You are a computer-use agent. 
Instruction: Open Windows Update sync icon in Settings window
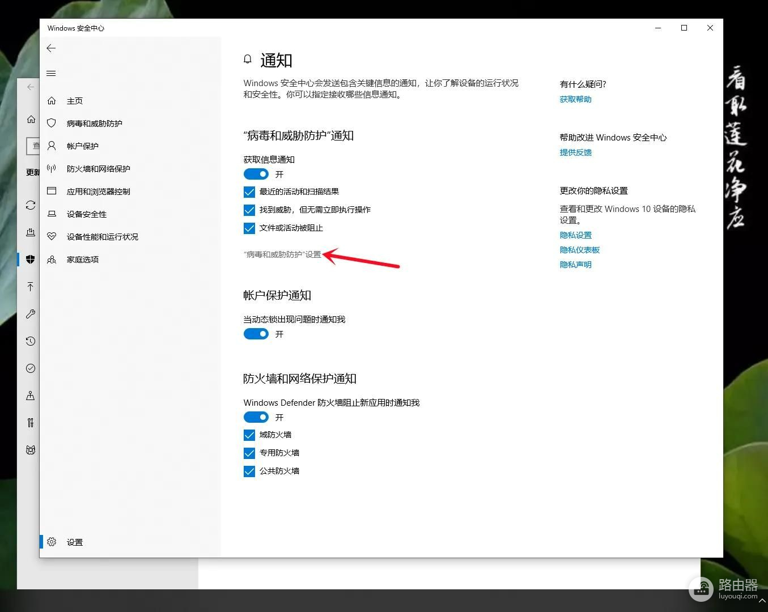tap(31, 205)
